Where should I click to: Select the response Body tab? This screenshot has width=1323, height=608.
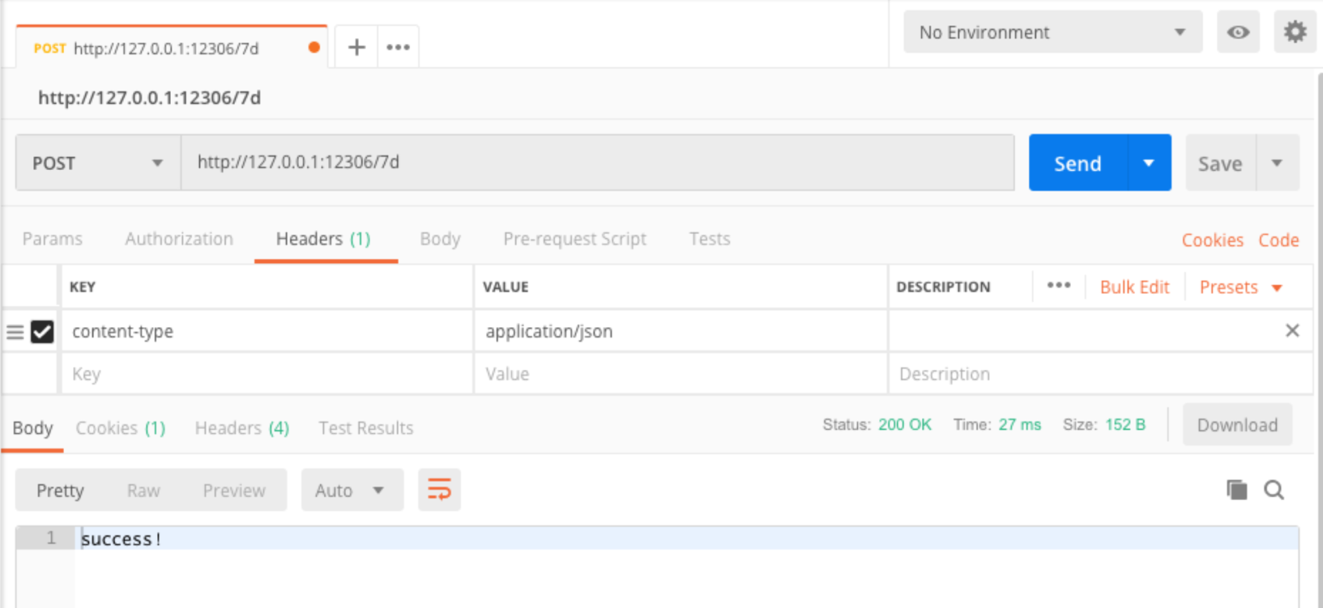click(32, 428)
